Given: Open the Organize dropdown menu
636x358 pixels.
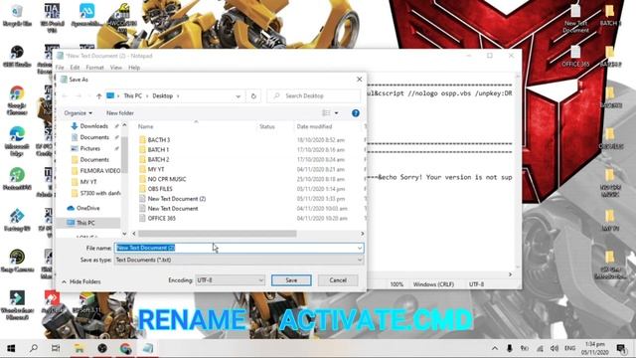Looking at the screenshot, I should pyautogui.click(x=78, y=112).
